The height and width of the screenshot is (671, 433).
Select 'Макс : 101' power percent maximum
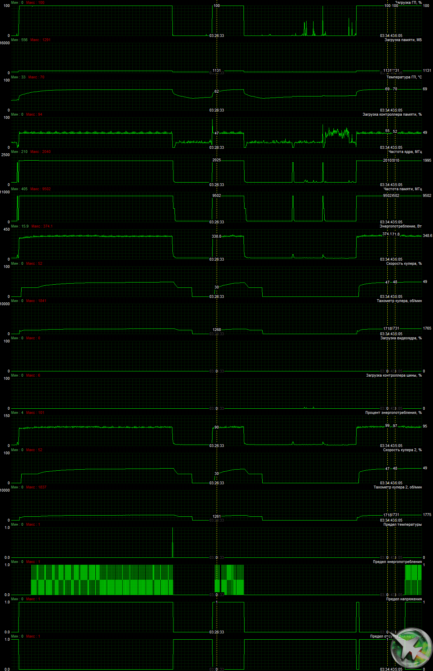(35, 412)
